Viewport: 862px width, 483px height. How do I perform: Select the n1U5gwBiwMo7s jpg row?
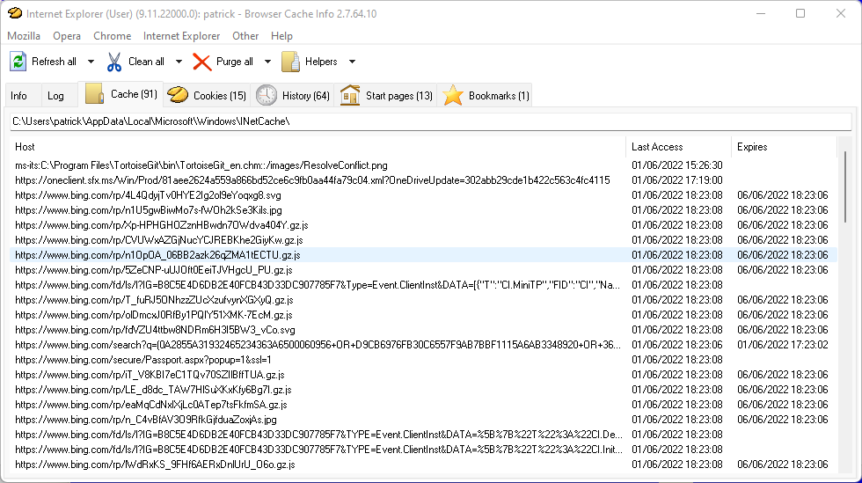click(x=423, y=210)
